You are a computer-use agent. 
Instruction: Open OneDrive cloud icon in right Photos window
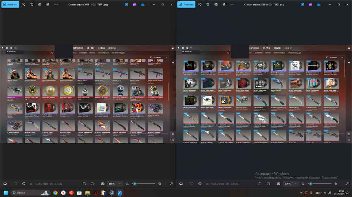(x=319, y=4)
